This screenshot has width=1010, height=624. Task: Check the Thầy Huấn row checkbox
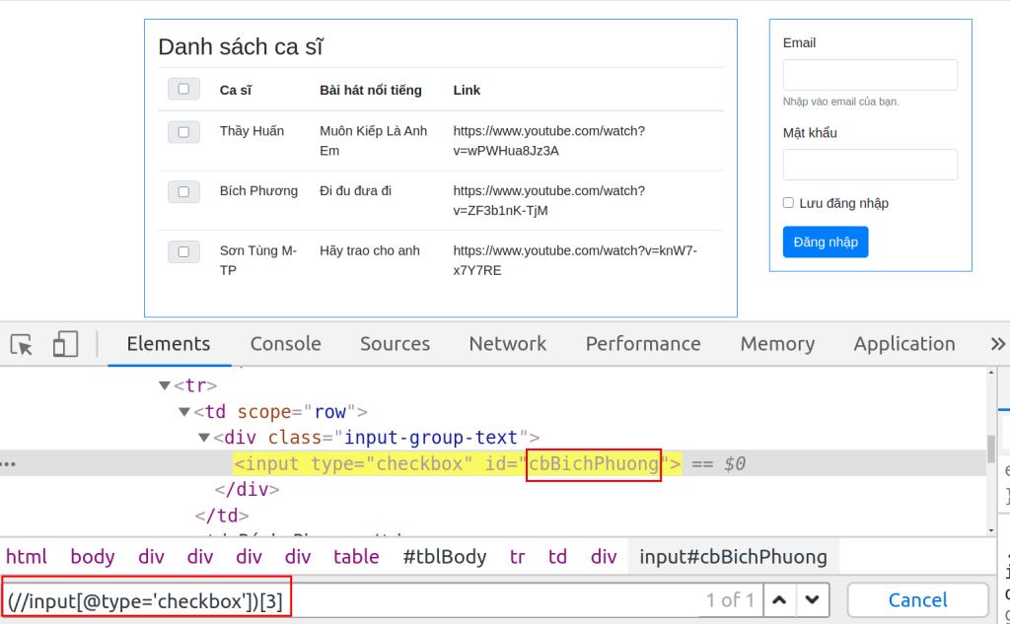tap(183, 132)
